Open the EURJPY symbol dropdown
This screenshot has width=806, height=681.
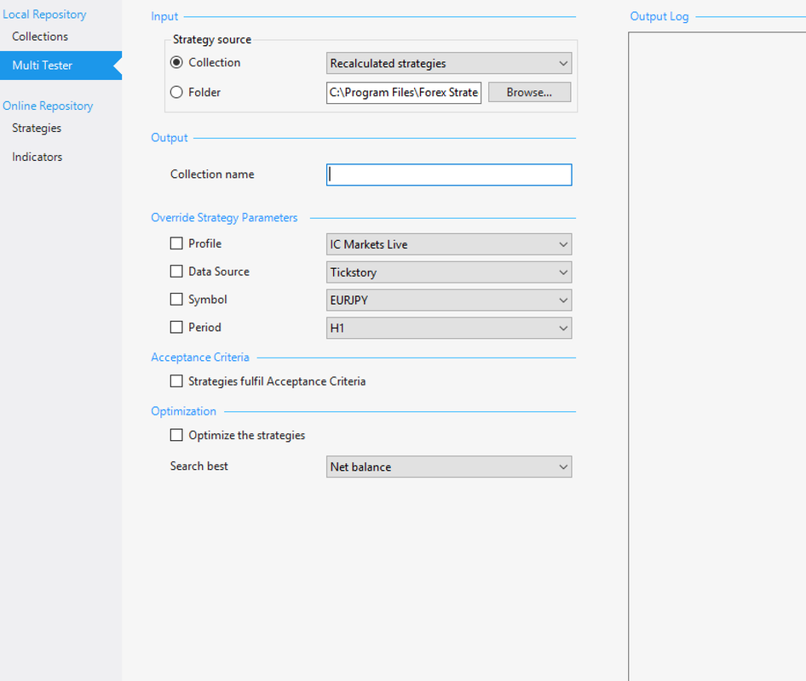click(449, 300)
